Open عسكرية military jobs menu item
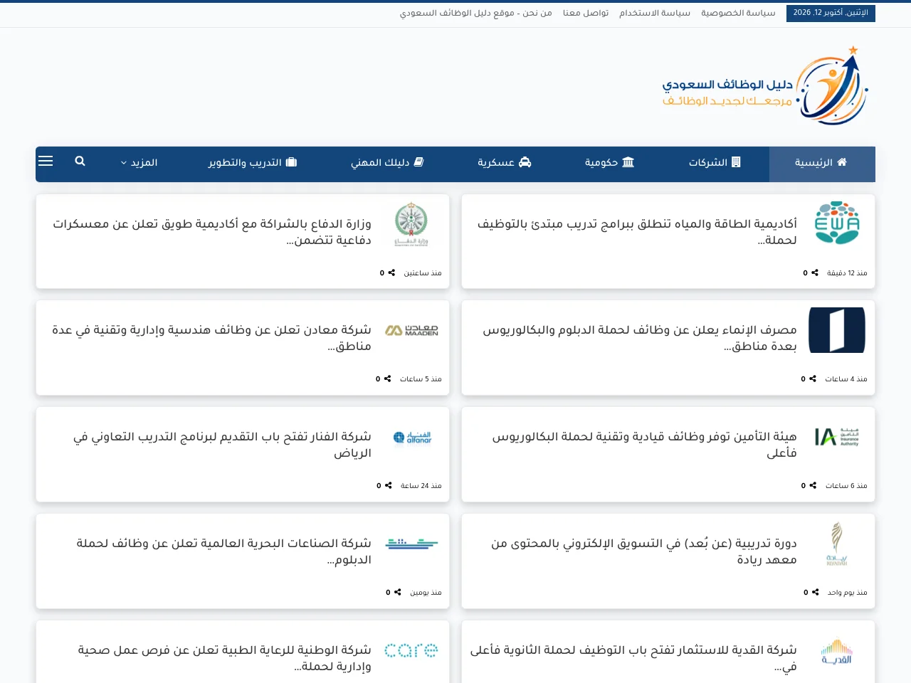911x683 pixels. click(505, 162)
